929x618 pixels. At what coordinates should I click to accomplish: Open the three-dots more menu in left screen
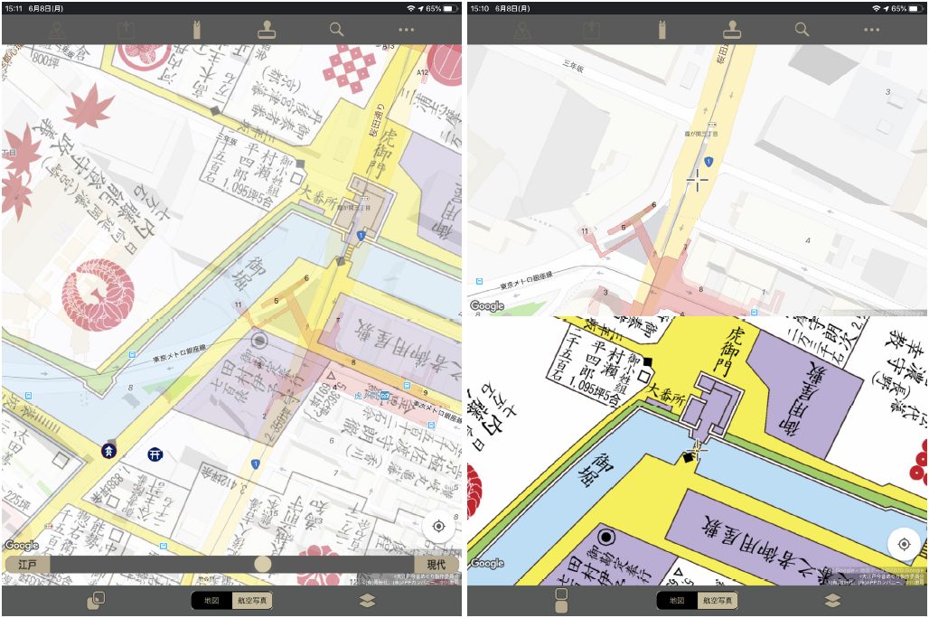point(406,29)
